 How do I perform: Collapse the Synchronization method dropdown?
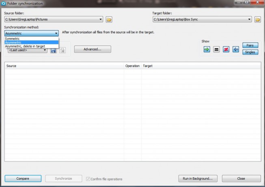click(x=56, y=33)
